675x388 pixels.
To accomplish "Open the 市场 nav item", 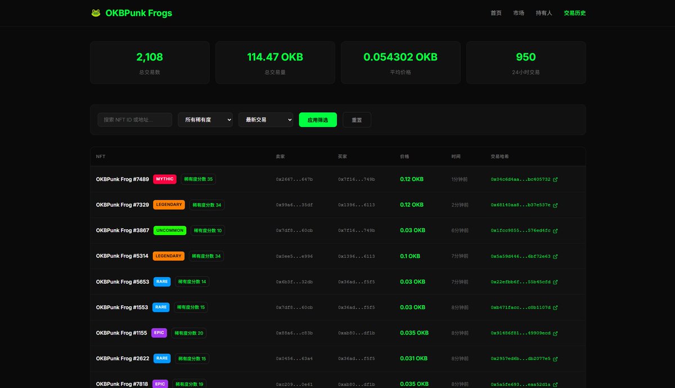I will tap(519, 13).
